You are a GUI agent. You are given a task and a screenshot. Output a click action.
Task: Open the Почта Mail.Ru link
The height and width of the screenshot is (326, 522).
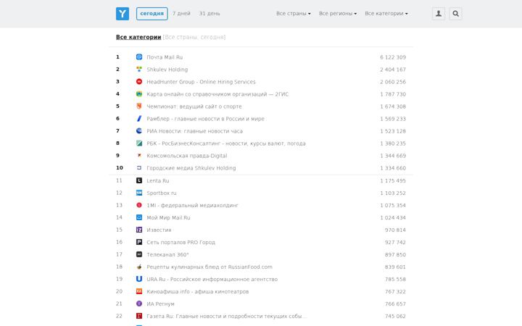pos(165,57)
